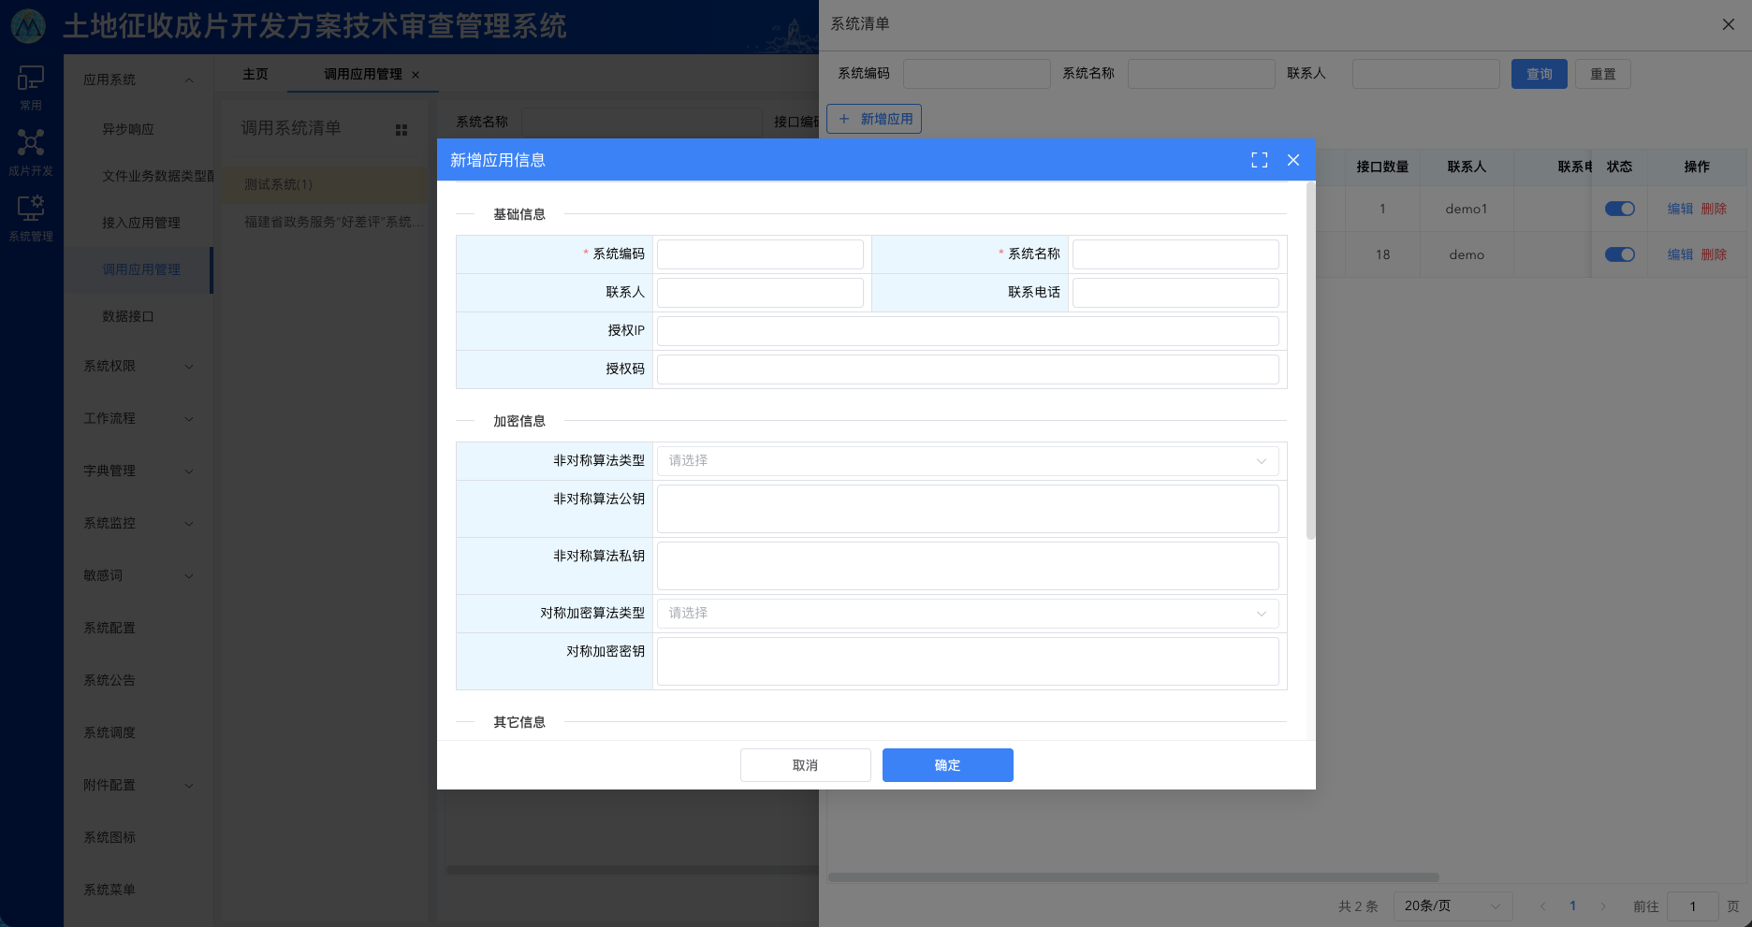The image size is (1752, 927).
Task: Turn off the demo row status switch
Action: point(1619,253)
